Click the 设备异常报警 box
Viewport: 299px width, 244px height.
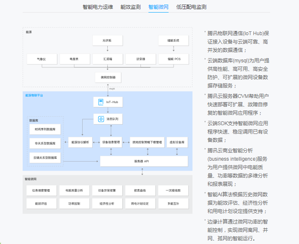point(107,190)
